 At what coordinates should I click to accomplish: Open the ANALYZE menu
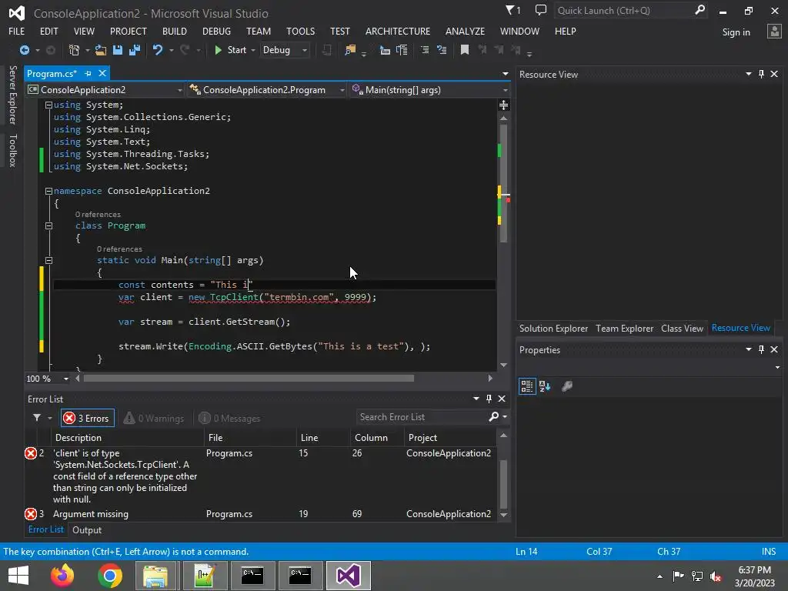(465, 31)
